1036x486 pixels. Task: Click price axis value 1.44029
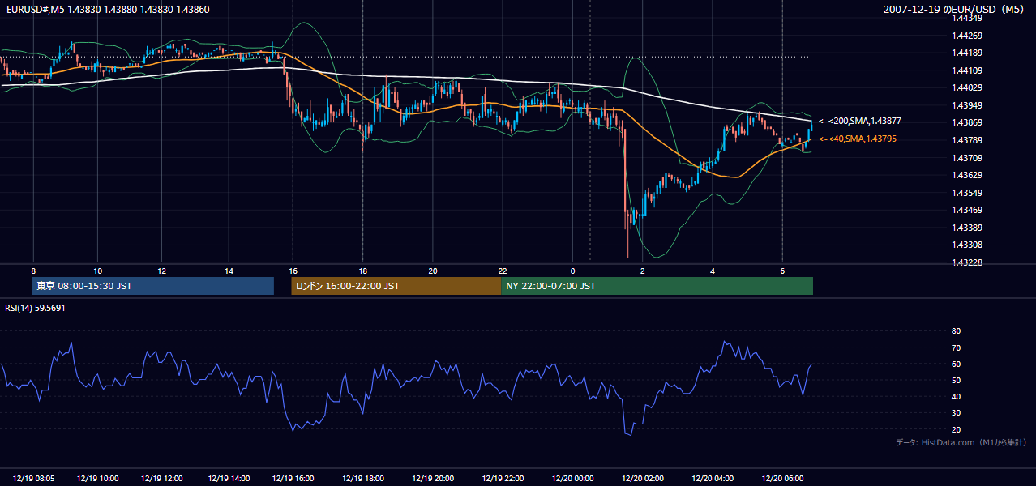point(967,87)
